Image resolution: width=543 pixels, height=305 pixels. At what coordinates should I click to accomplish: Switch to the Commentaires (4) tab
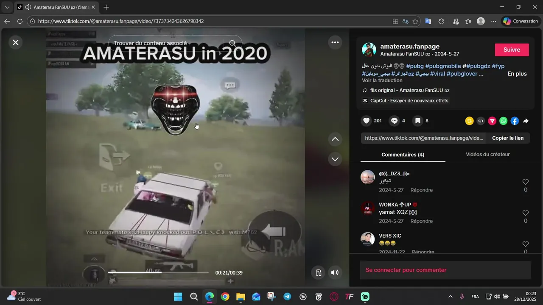pos(403,155)
